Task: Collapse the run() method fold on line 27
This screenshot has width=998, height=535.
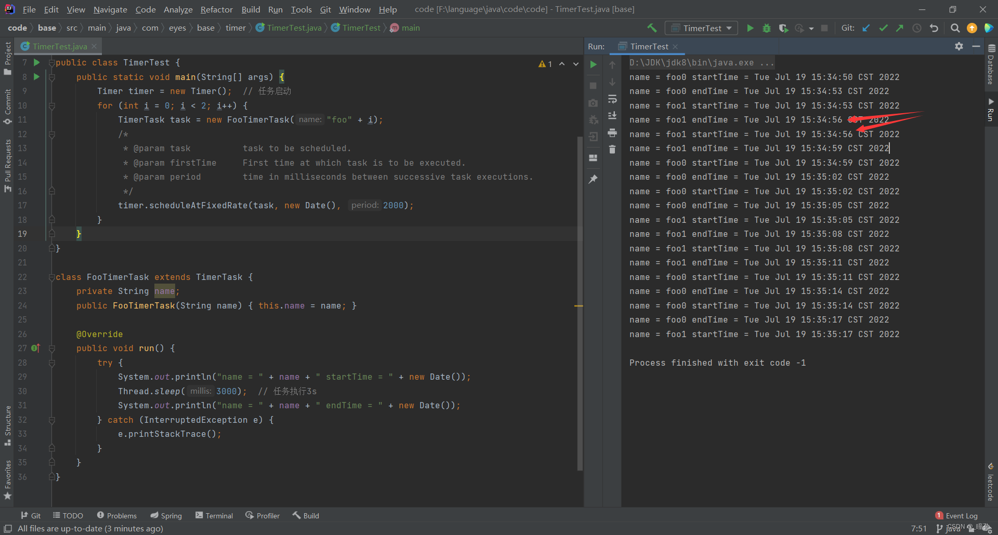Action: click(x=52, y=349)
